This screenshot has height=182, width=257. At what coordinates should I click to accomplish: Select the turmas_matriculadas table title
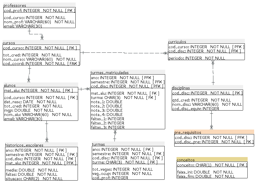[110, 73]
